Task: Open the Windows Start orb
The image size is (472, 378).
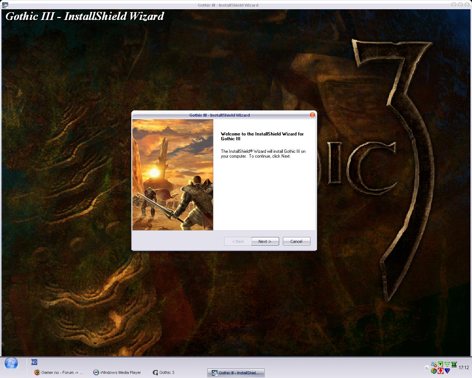Action: point(11,363)
